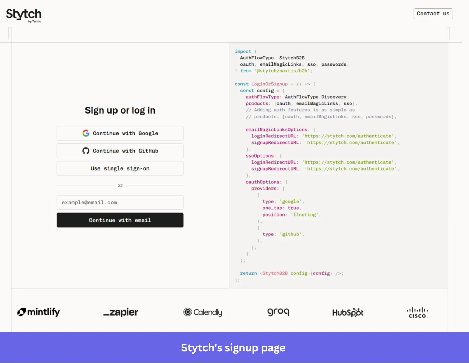This screenshot has height=363, width=469.
Task: Click the 'Sign up or log in' heading
Action: point(120,110)
